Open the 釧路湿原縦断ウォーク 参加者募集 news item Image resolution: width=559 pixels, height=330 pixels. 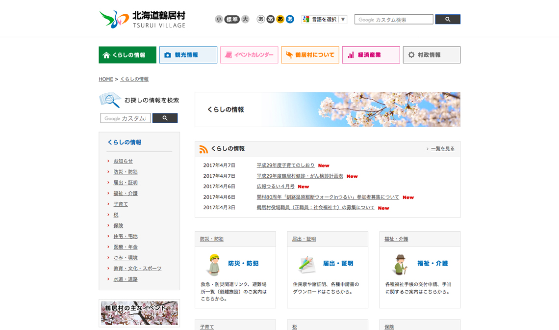point(328,197)
